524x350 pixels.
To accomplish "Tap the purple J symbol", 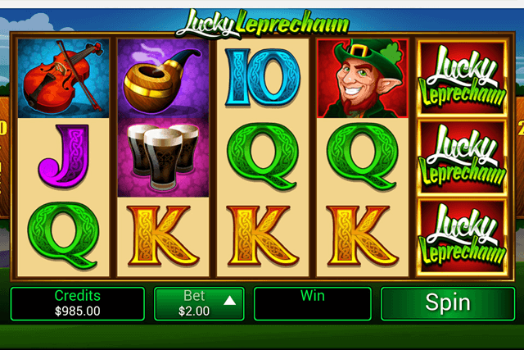I will (x=64, y=157).
